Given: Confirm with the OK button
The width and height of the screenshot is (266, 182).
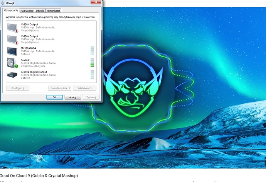Looking at the screenshot, I should pyautogui.click(x=54, y=98).
